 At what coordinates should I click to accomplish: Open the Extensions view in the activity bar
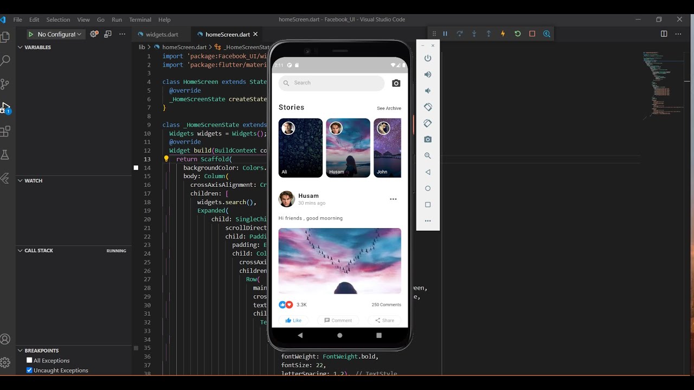pos(5,131)
